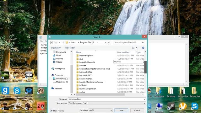Expand the address bar previous locations dropdown
201x113 pixels.
[x=106, y=43]
